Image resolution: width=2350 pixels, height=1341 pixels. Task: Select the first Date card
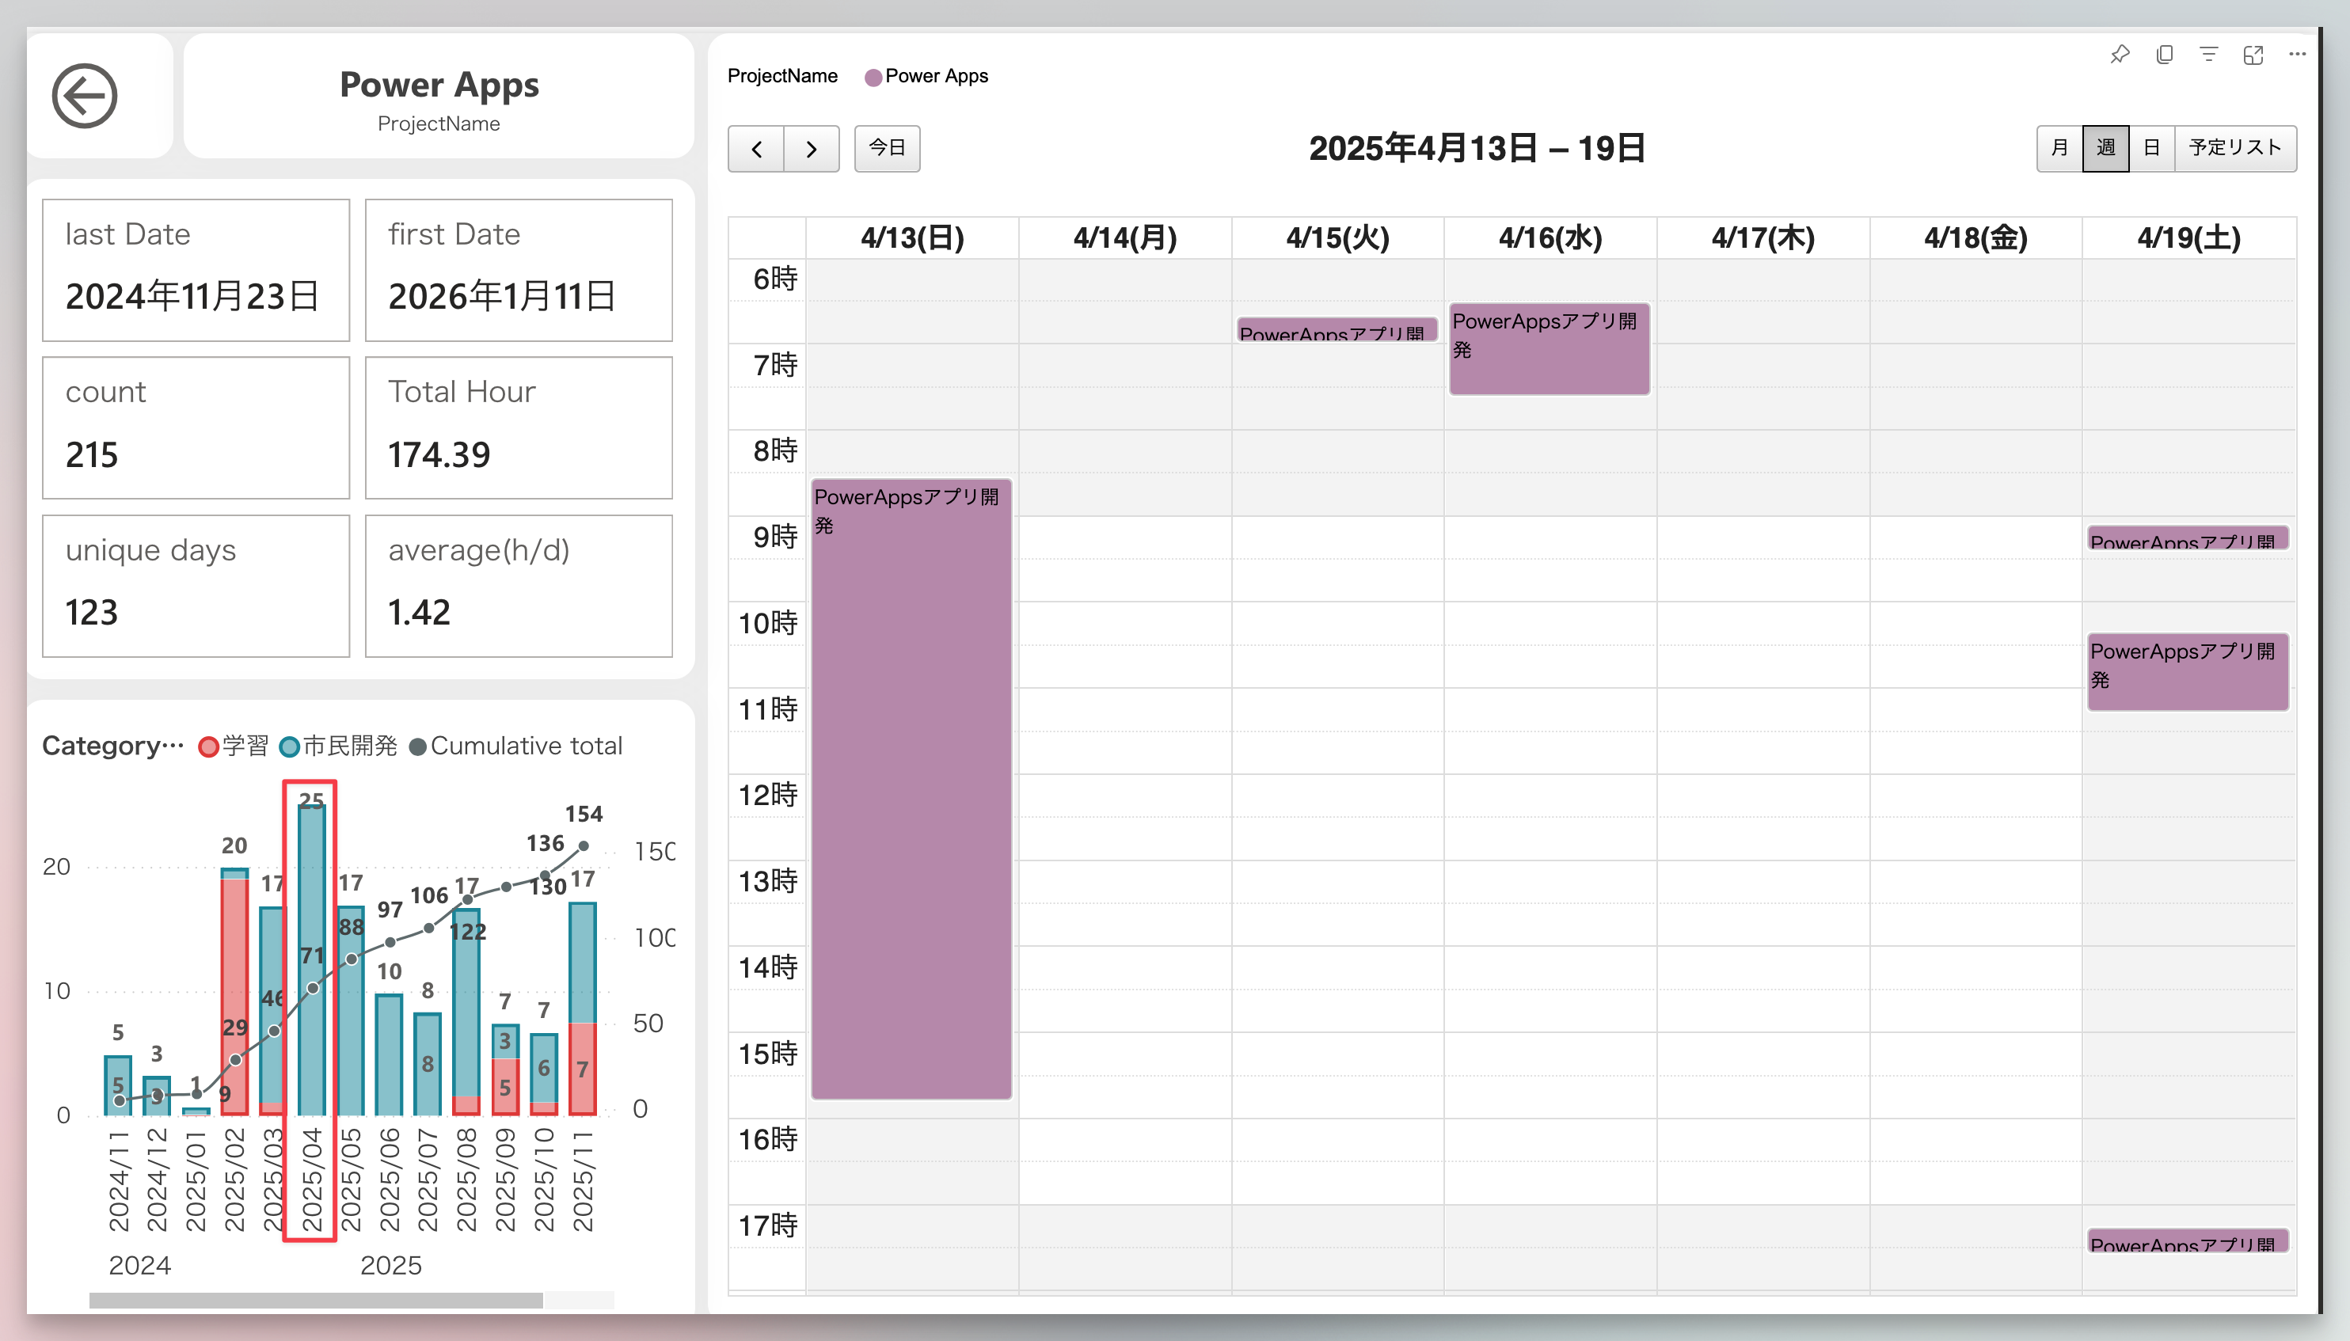pos(519,271)
